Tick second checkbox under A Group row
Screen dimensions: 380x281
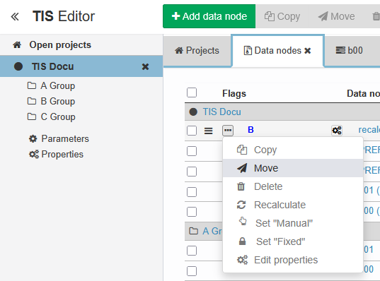tap(192, 271)
